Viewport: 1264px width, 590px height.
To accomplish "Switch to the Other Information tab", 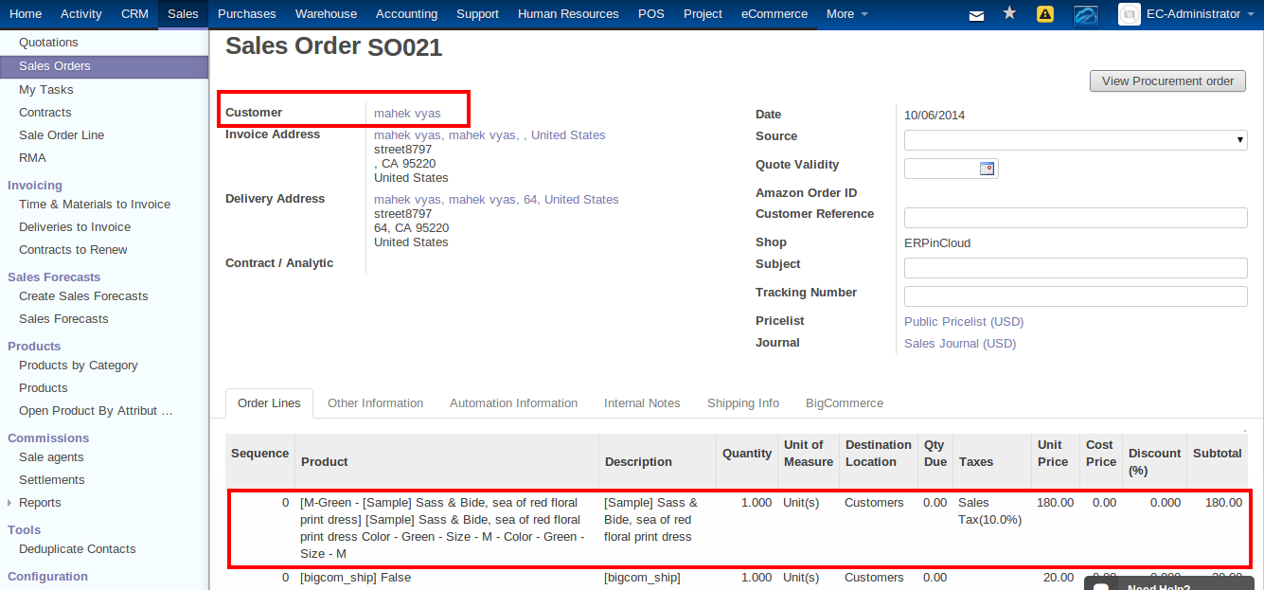I will (375, 402).
